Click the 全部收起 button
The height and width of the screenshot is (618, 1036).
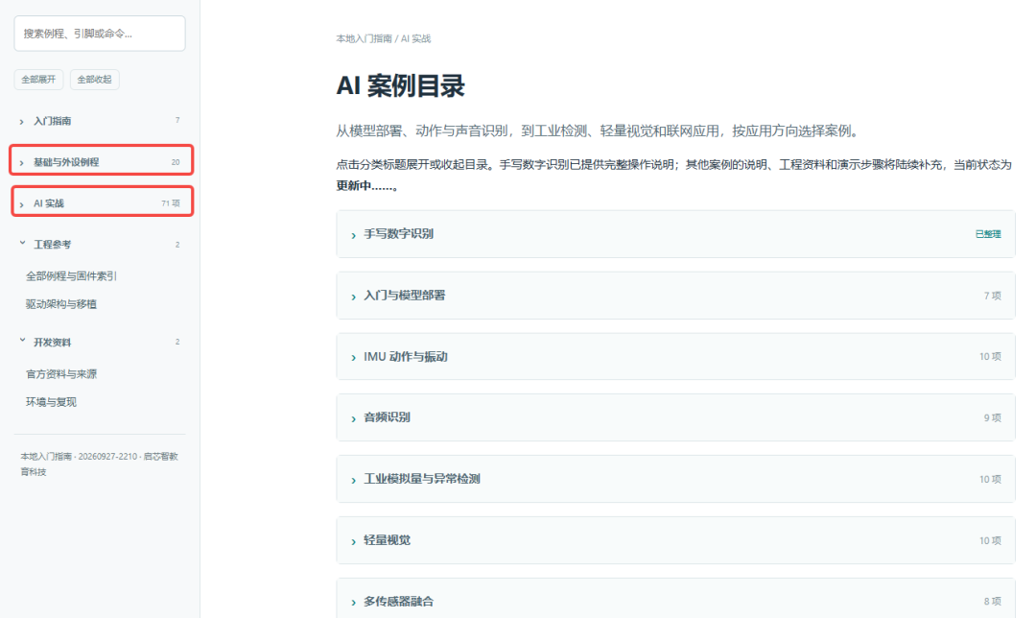(94, 80)
